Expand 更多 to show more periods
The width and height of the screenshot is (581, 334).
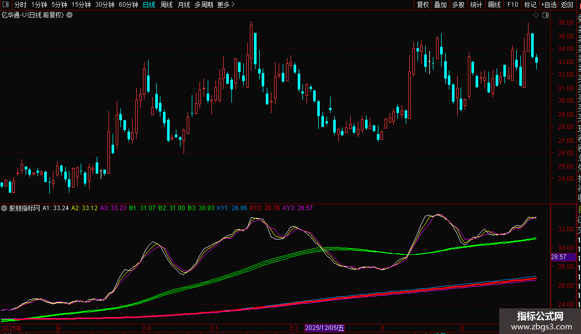click(226, 5)
